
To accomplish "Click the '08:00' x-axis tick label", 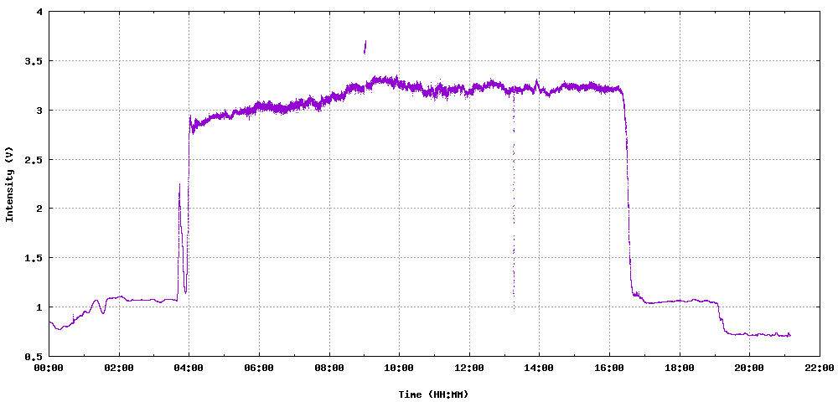I will [329, 368].
